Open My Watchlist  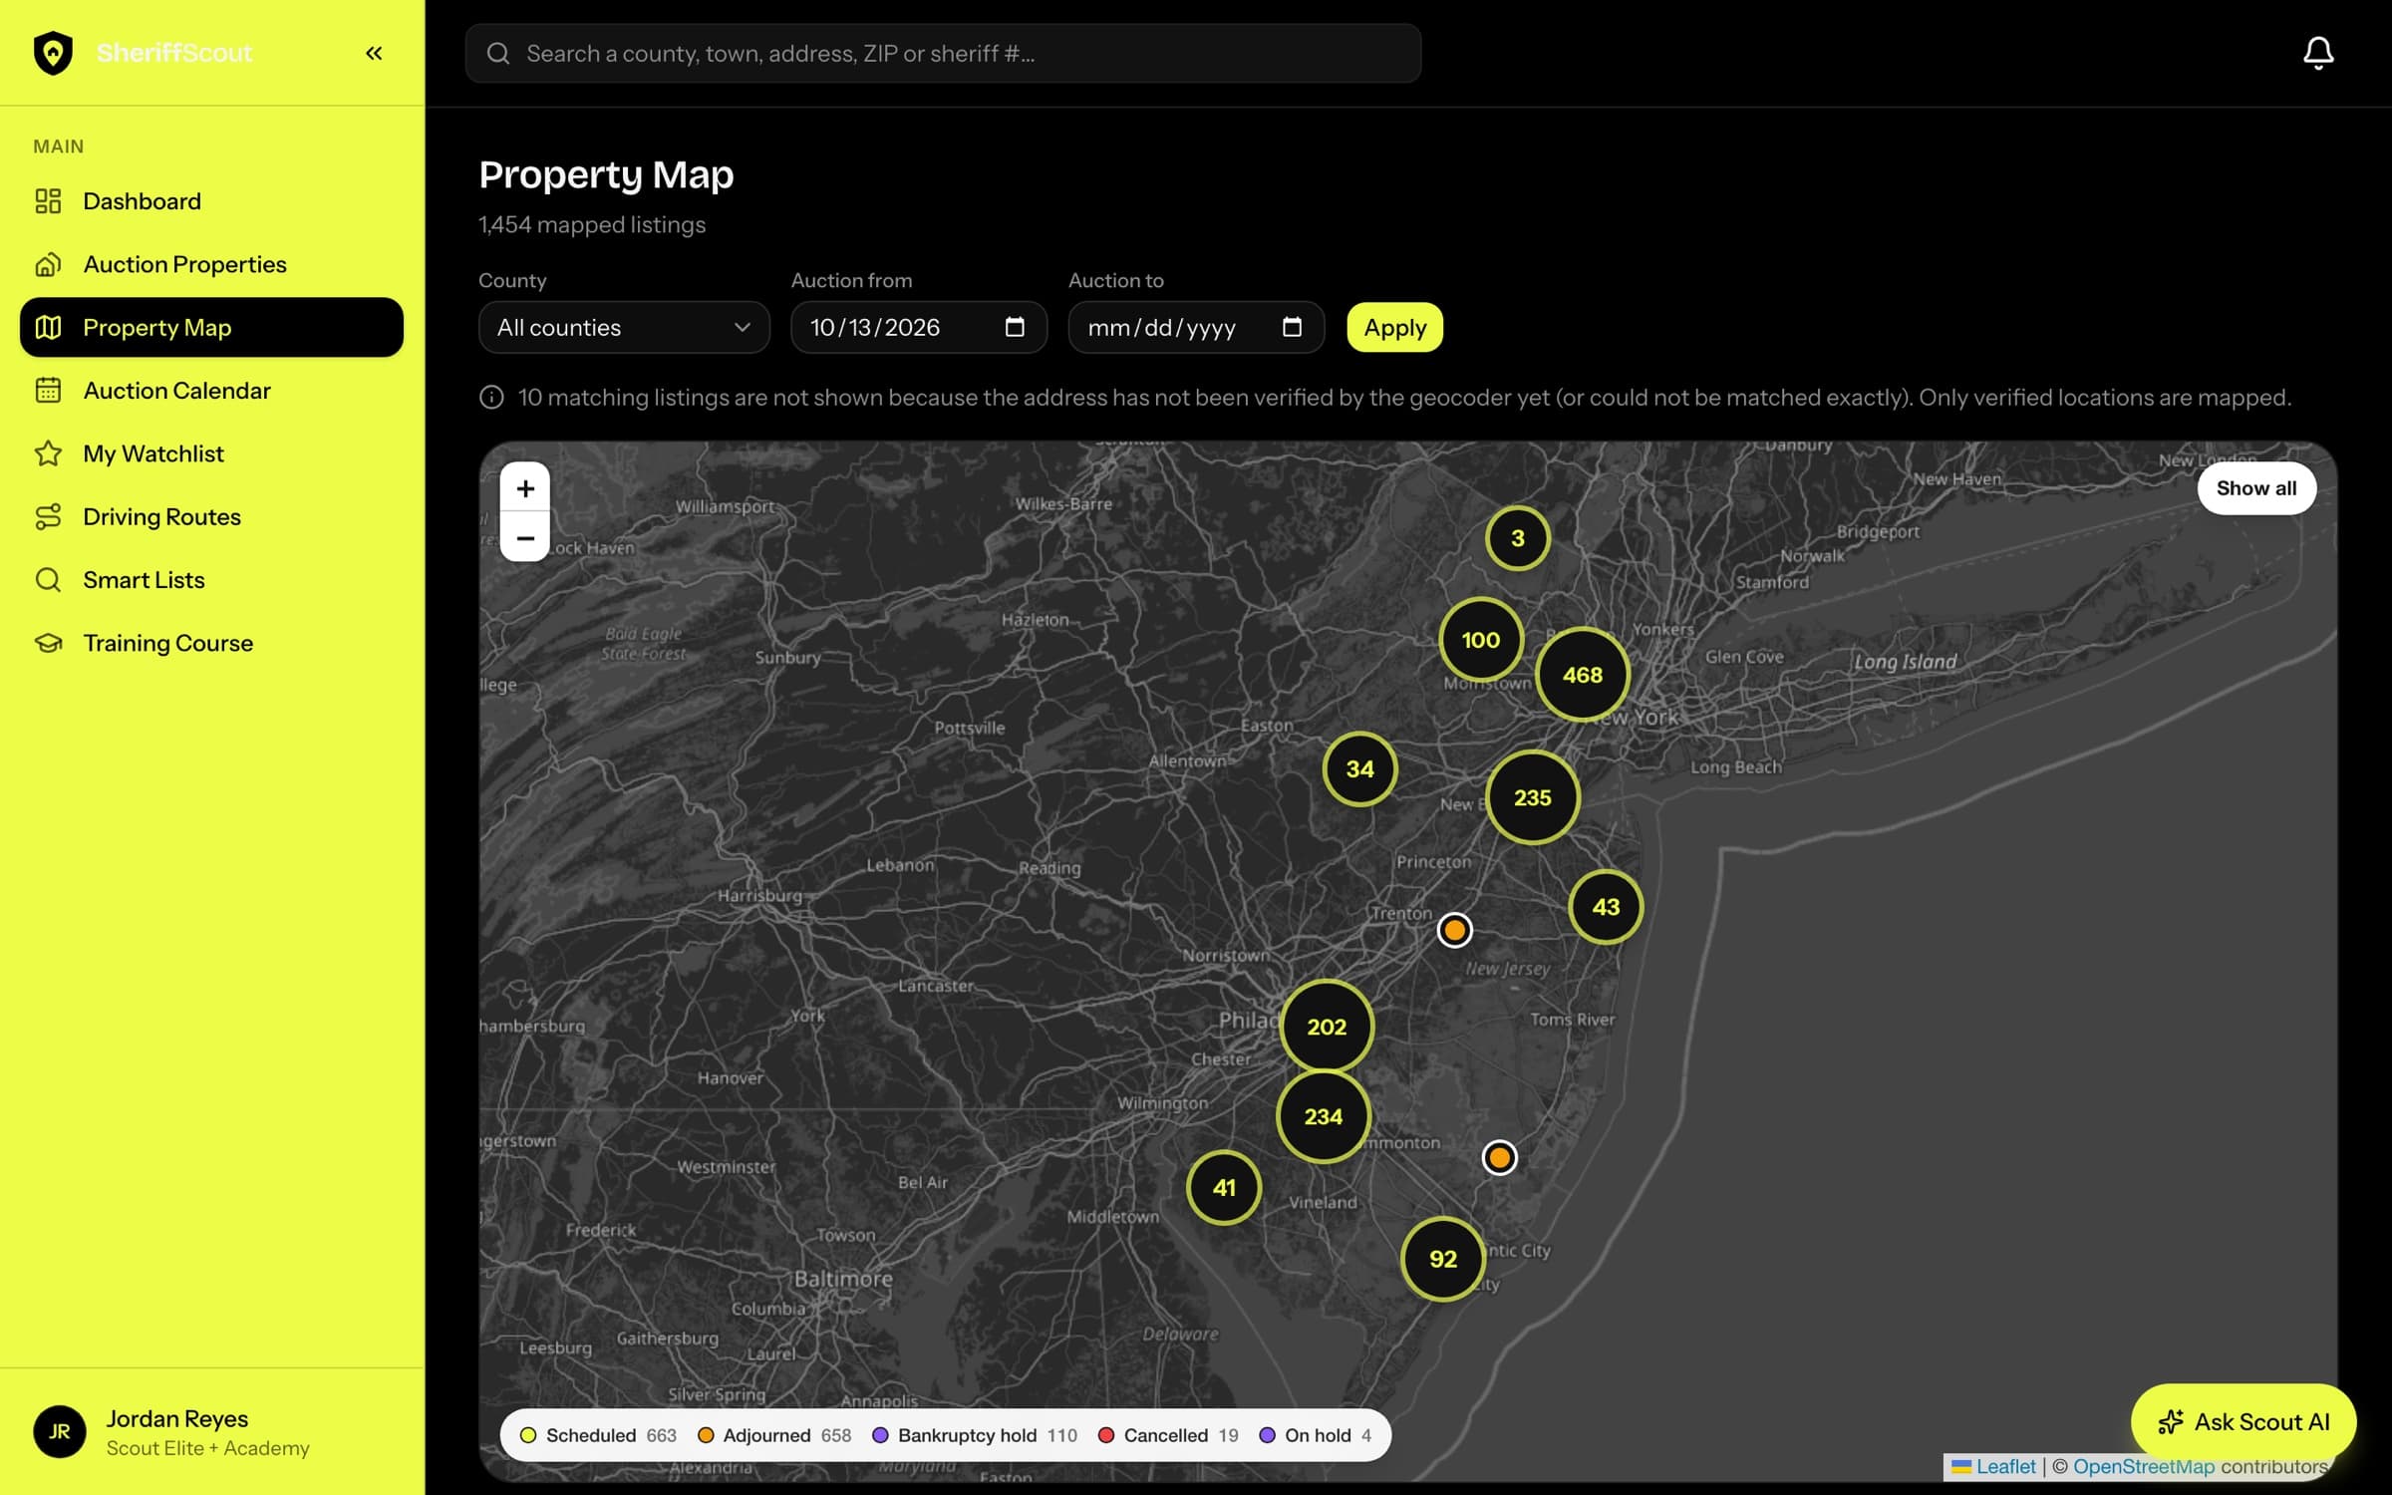pos(211,453)
